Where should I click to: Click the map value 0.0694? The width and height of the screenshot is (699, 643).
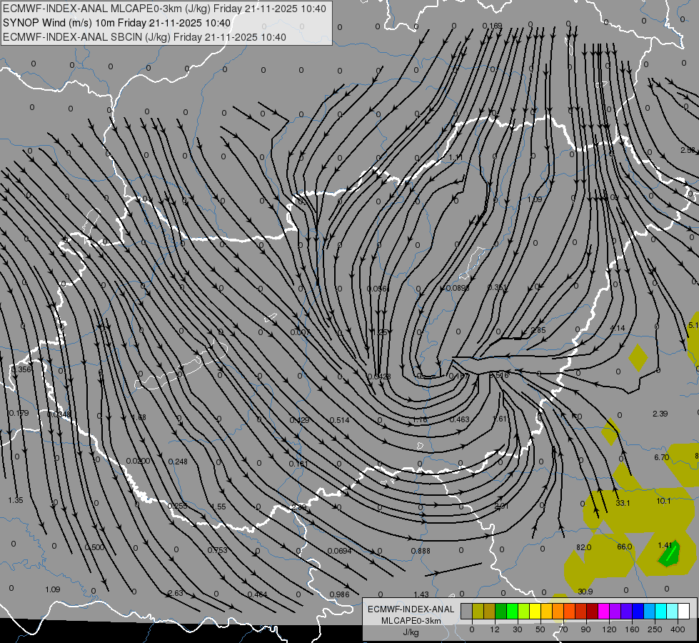[339, 551]
